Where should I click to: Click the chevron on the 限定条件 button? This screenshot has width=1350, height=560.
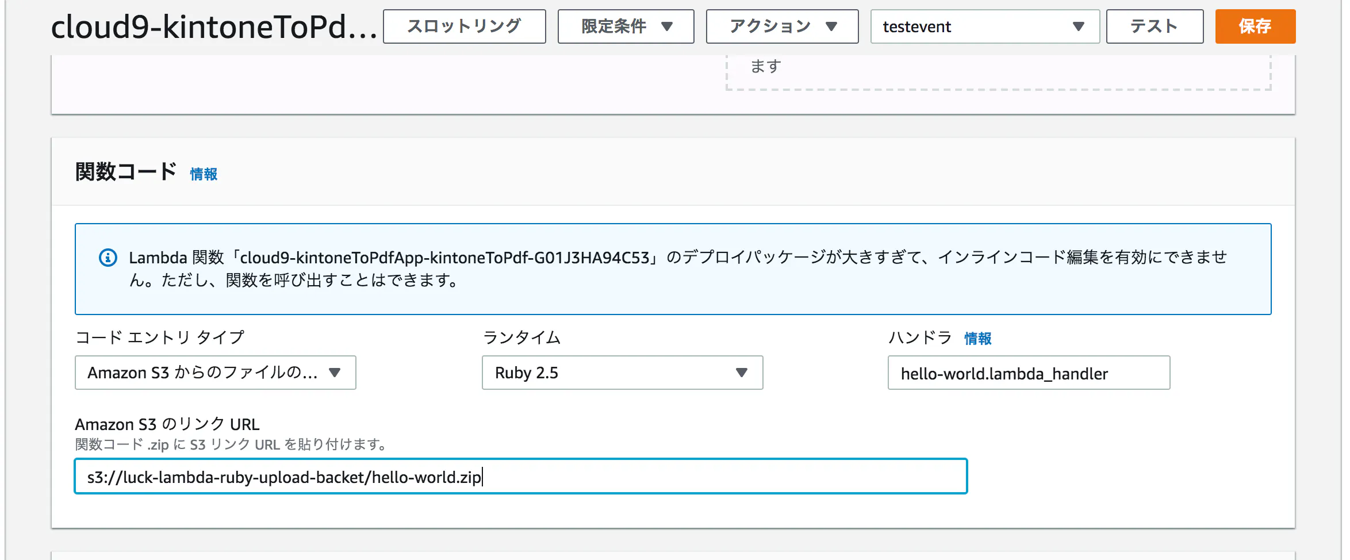click(667, 26)
